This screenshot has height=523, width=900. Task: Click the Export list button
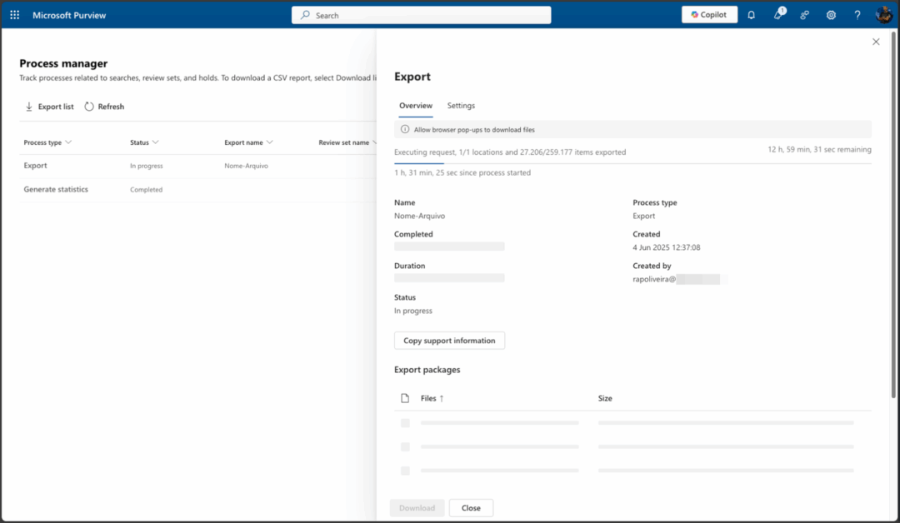click(49, 107)
